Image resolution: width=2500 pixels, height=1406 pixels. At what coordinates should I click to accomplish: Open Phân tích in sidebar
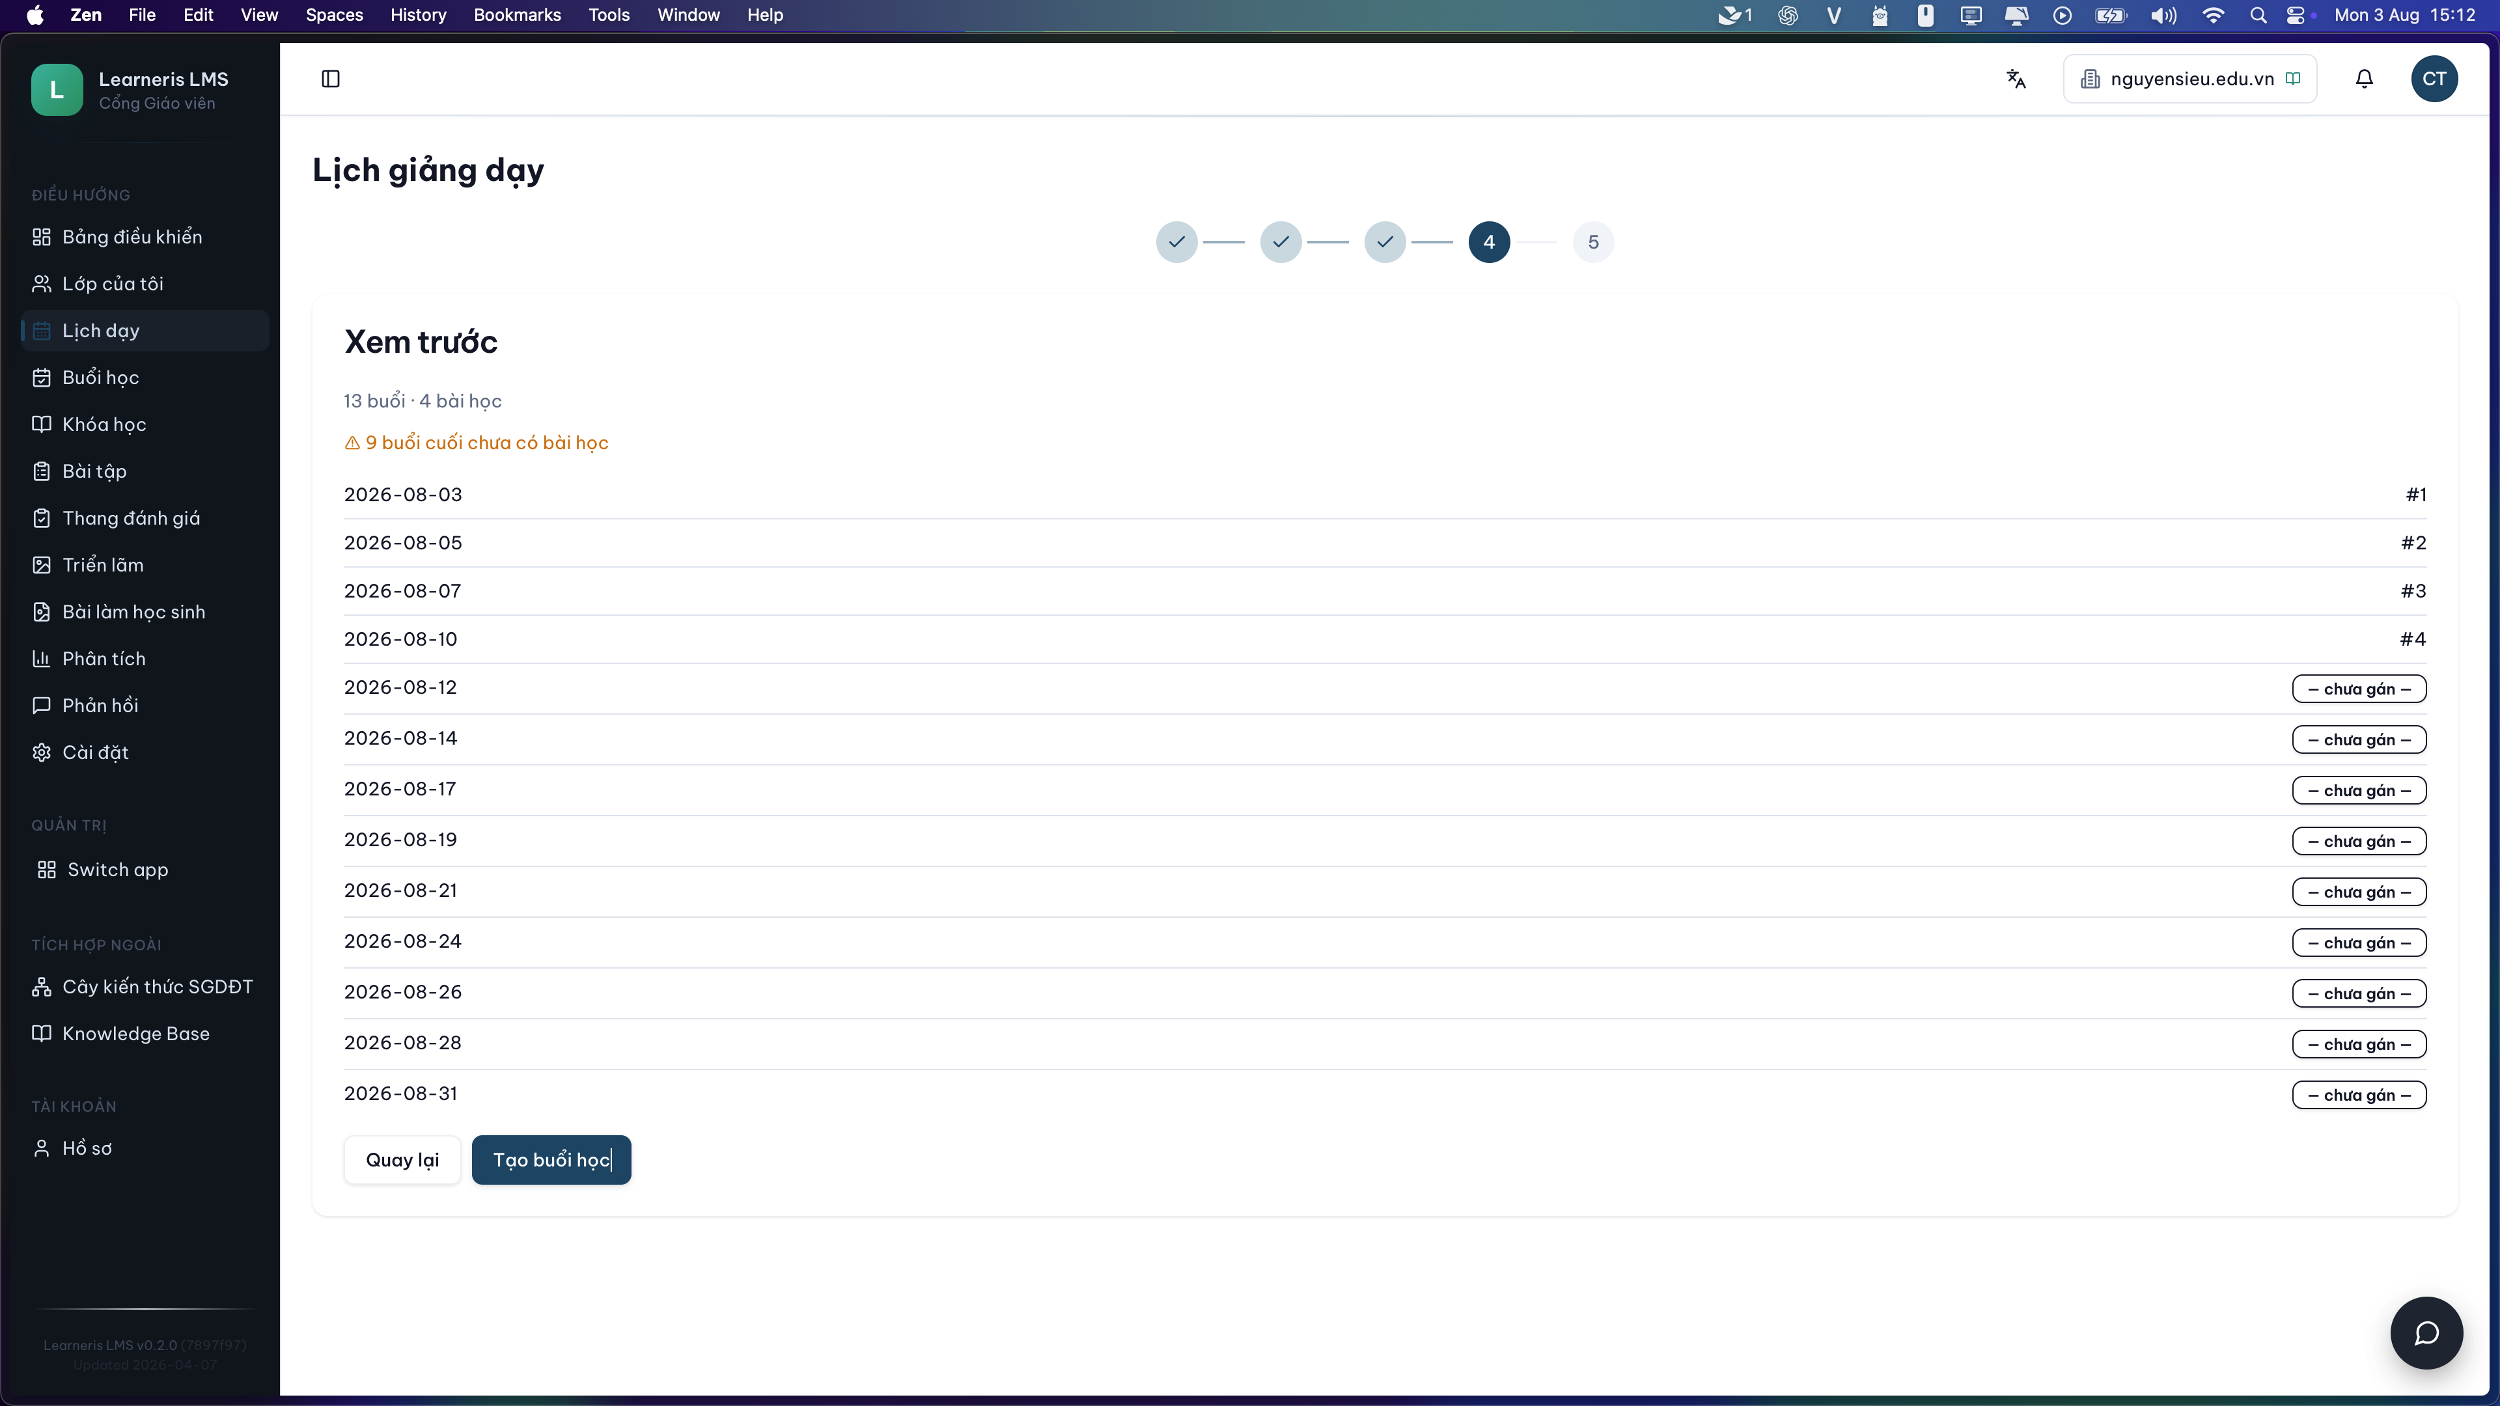click(145, 659)
